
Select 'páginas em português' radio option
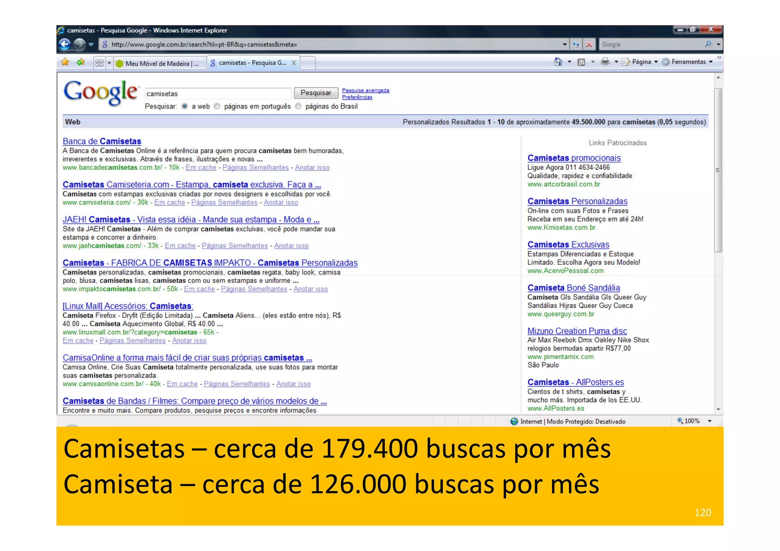click(217, 106)
